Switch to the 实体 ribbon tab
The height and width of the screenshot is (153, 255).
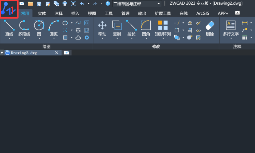pos(42,13)
